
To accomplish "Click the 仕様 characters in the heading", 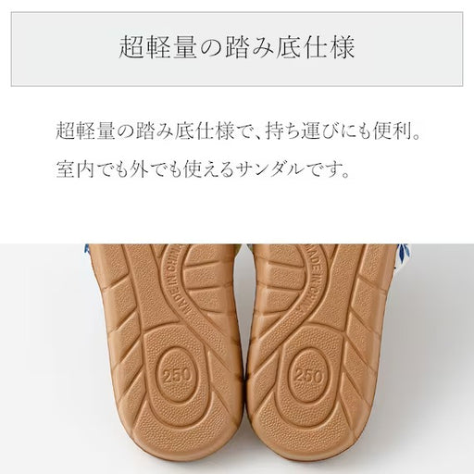I will tap(330, 48).
